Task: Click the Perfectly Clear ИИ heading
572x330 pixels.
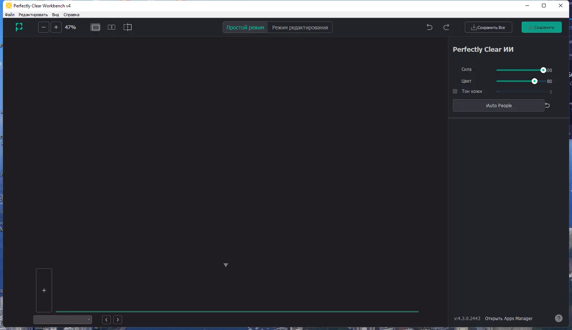Action: [483, 50]
